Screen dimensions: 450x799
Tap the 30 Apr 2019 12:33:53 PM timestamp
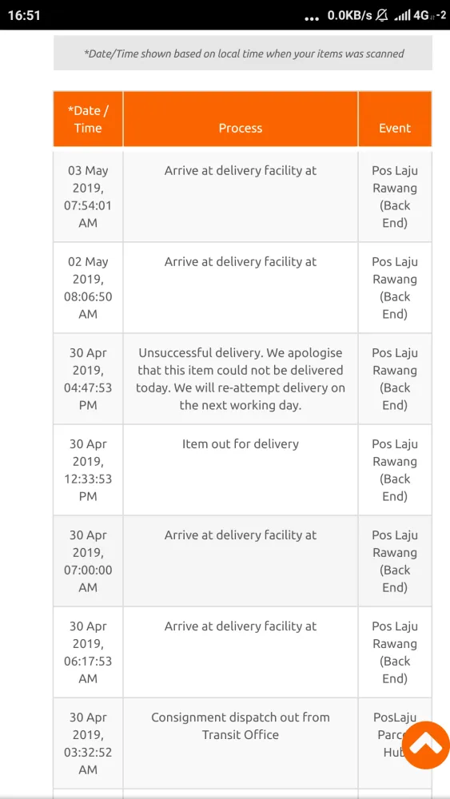(88, 471)
